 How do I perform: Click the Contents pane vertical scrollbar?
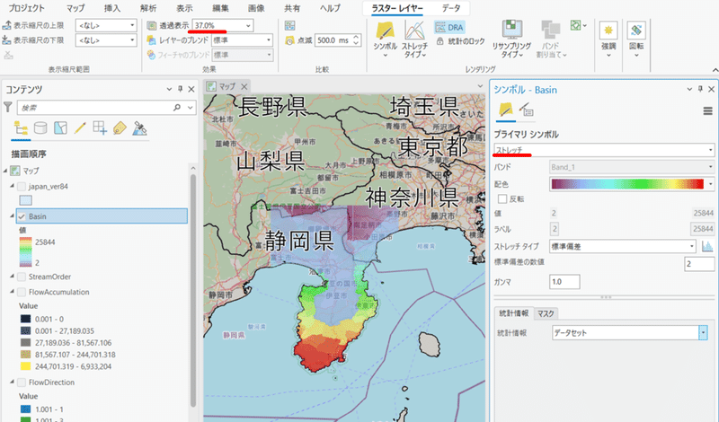(x=193, y=291)
